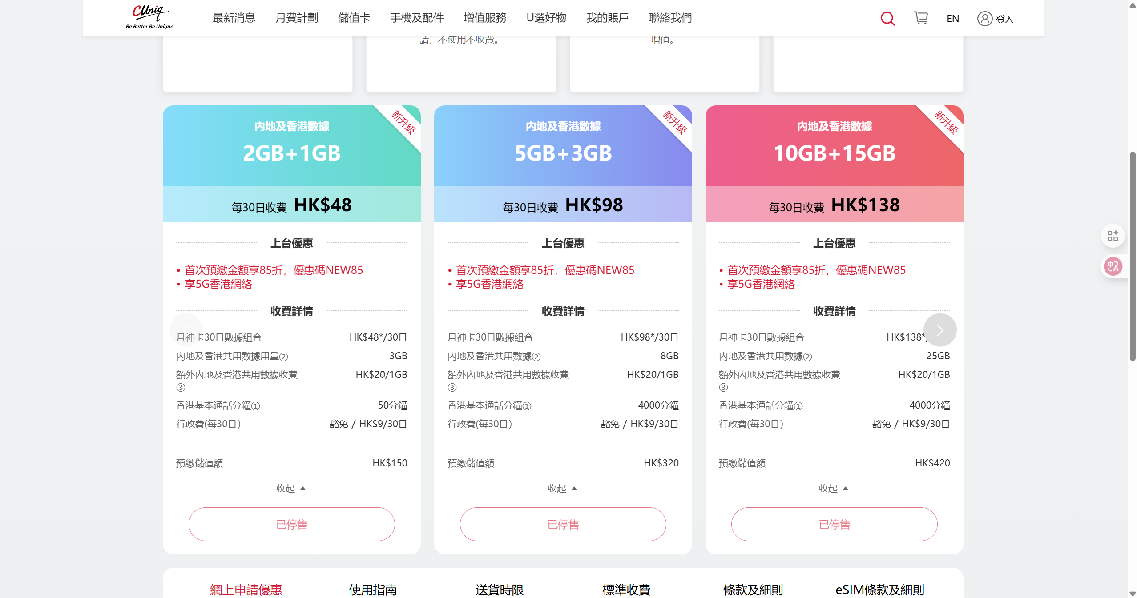The height and width of the screenshot is (598, 1137).
Task: Click the account login icon
Action: click(x=984, y=19)
